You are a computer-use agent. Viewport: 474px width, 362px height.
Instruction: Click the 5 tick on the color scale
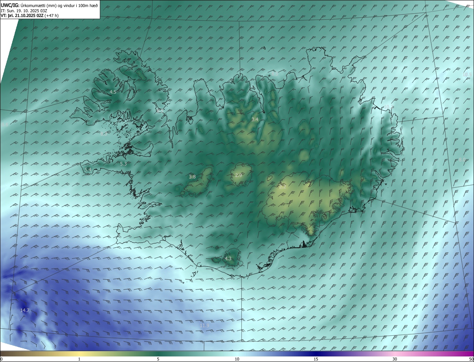[158, 359]
